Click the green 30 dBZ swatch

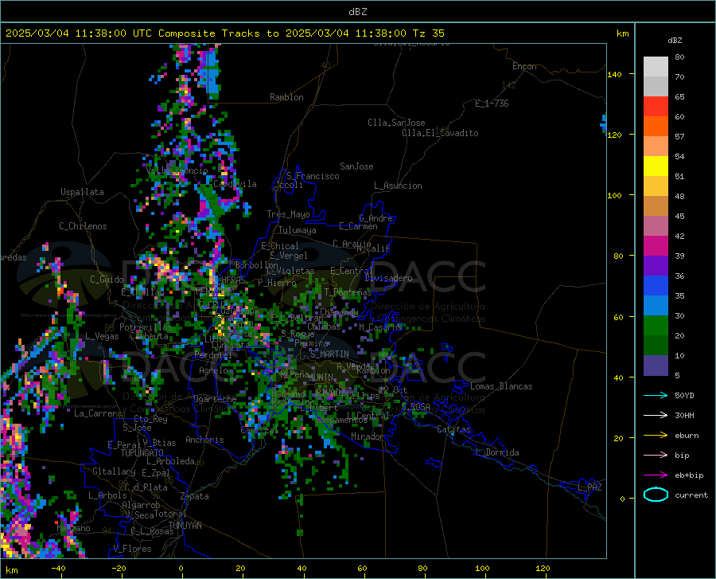[656, 326]
